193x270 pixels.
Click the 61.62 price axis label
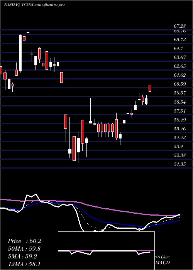pyautogui.click(x=179, y=75)
